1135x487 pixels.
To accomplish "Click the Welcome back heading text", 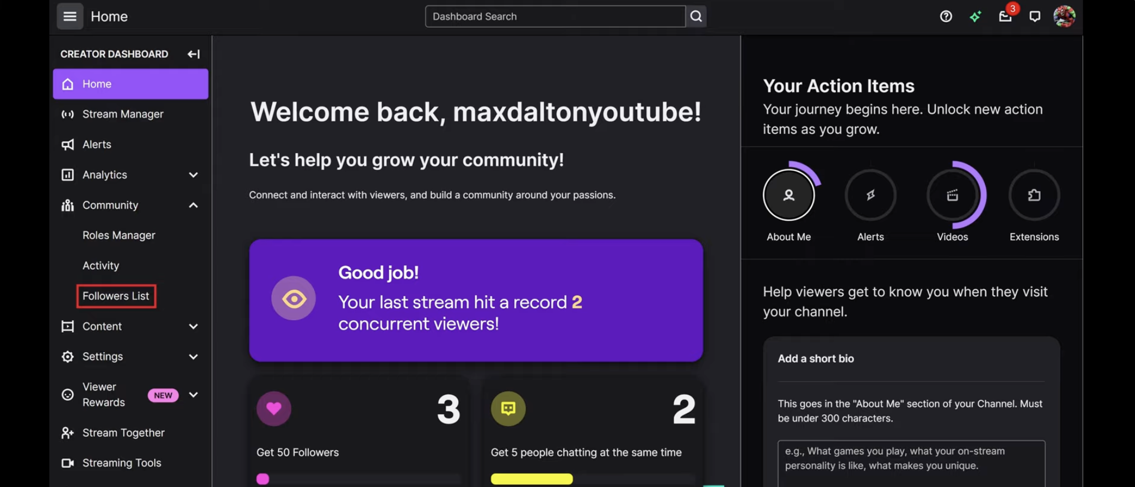I will click(x=476, y=112).
